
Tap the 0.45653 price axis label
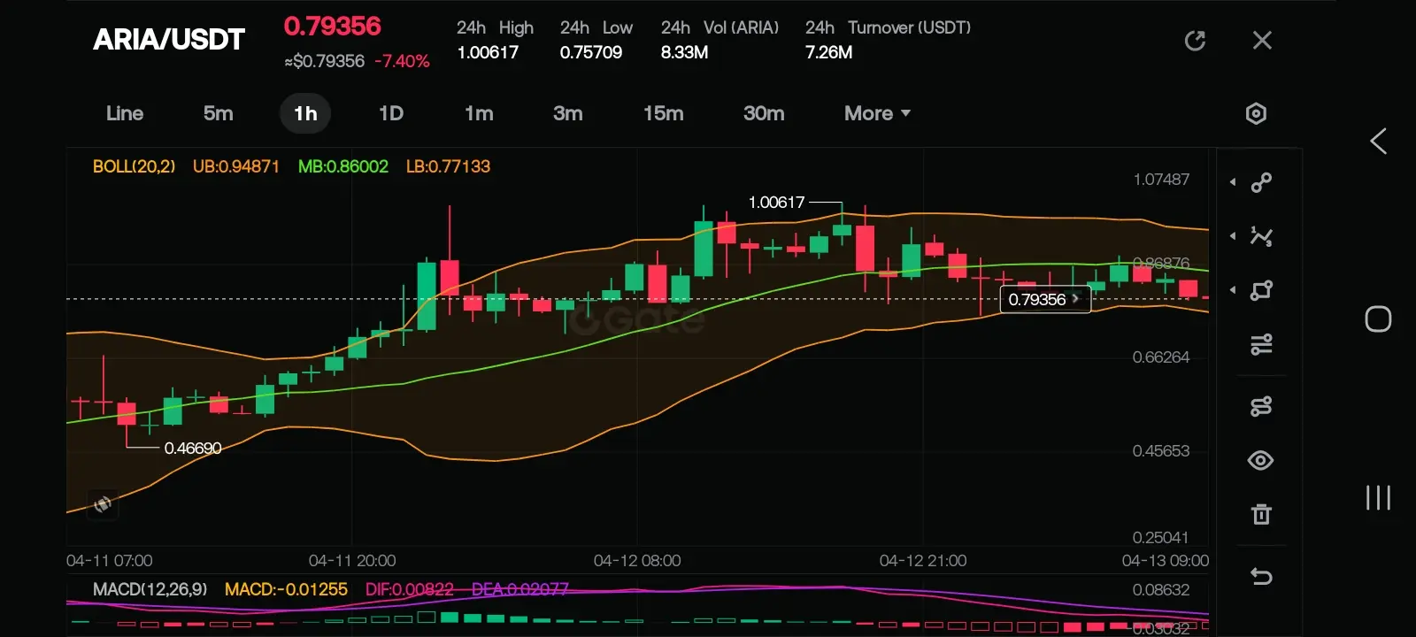(1161, 451)
